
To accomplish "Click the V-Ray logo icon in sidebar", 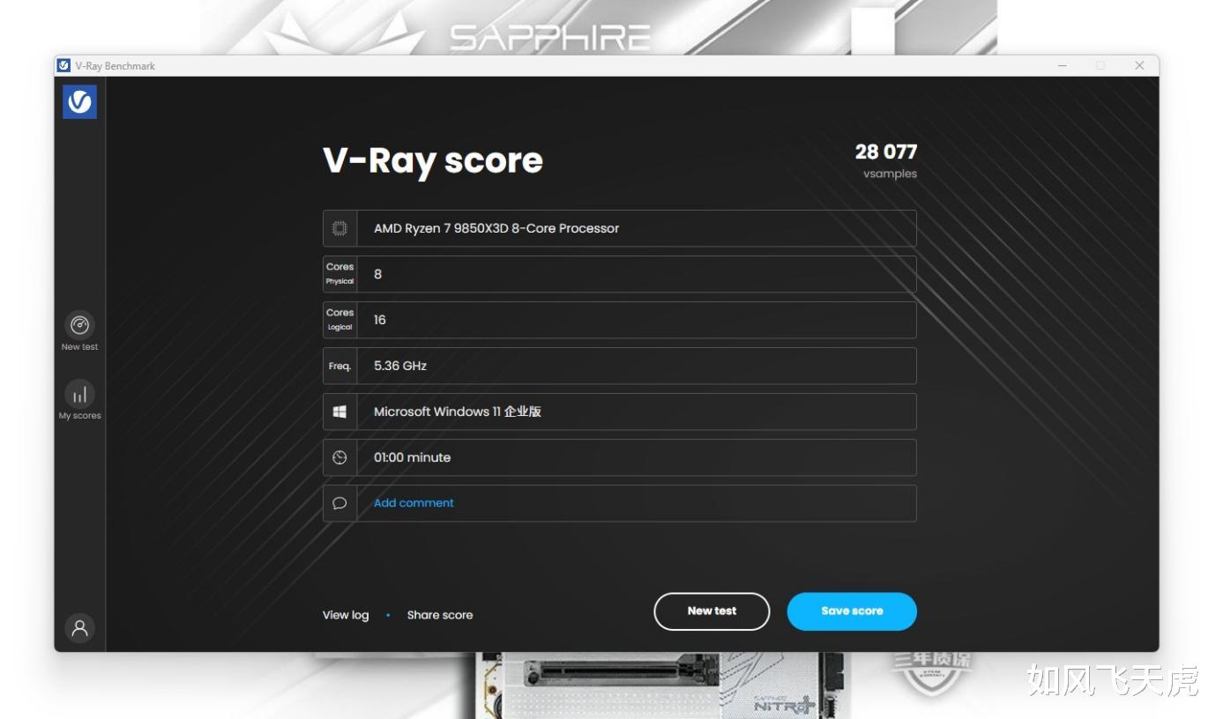I will tap(79, 102).
